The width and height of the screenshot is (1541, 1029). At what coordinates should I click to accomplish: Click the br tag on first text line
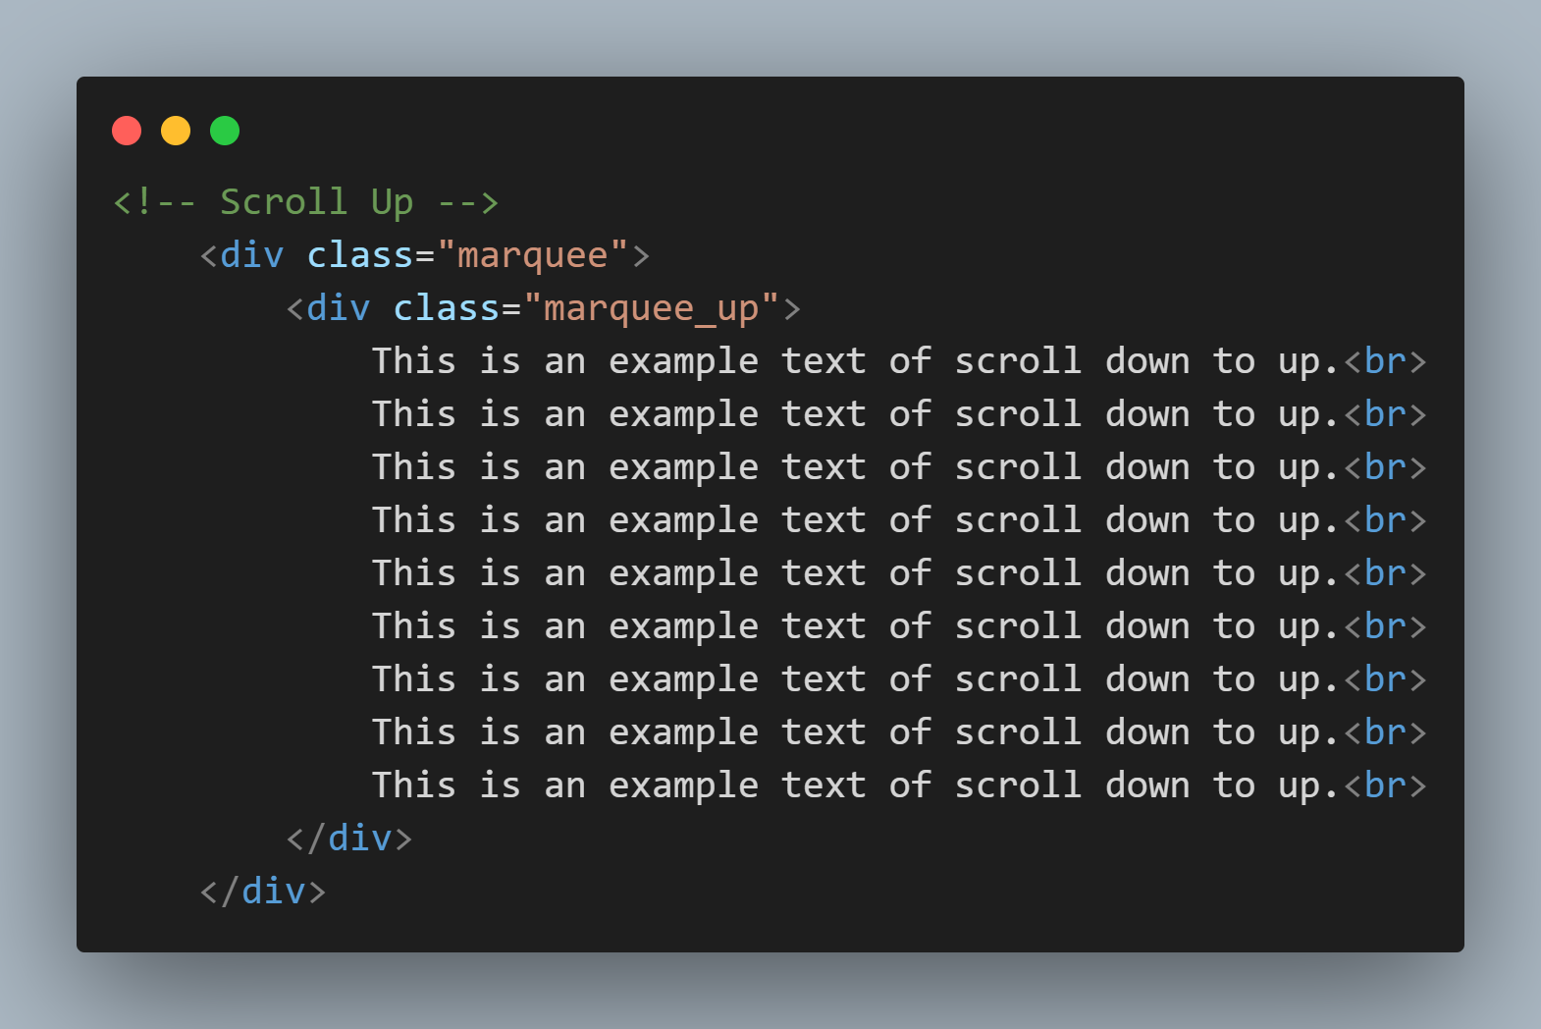[1385, 361]
